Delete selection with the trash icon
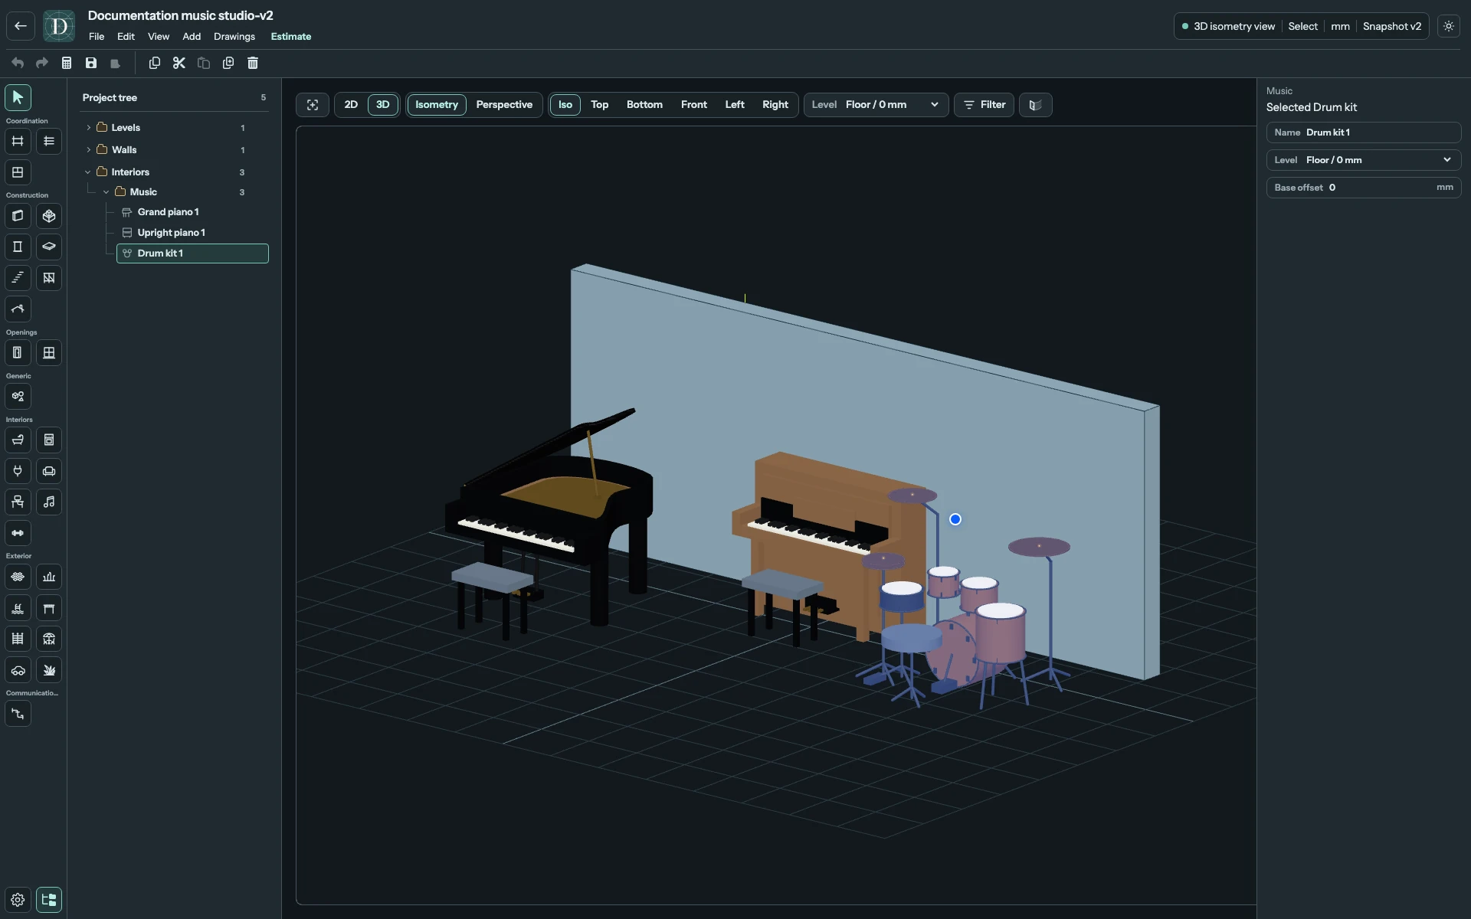Viewport: 1471px width, 919px height. 253,63
